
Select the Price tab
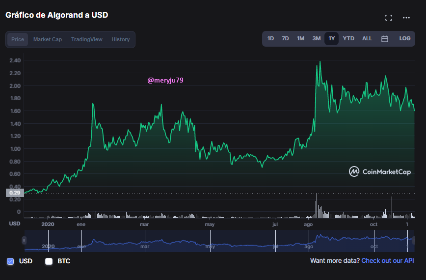tap(18, 39)
